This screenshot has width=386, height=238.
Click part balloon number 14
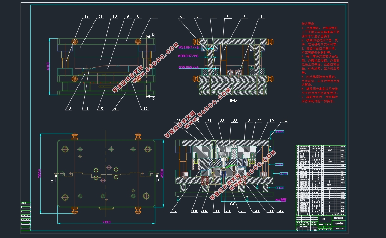[x=86, y=109]
